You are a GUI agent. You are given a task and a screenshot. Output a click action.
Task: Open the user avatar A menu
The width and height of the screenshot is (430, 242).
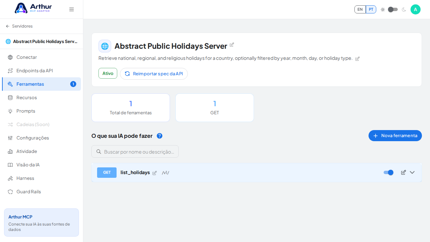click(x=416, y=9)
